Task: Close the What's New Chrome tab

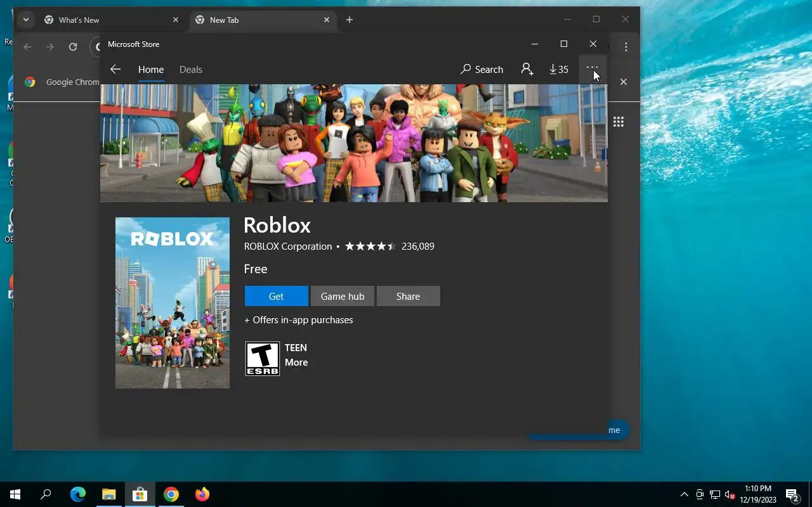Action: coord(176,20)
